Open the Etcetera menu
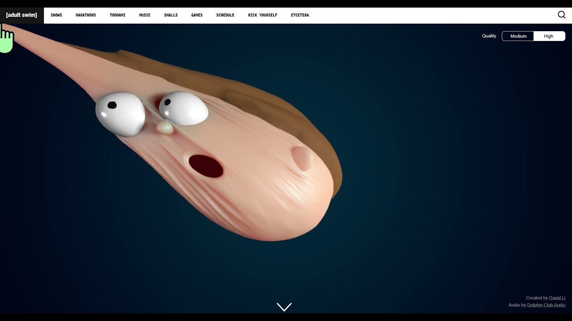The image size is (572, 321). point(300,15)
